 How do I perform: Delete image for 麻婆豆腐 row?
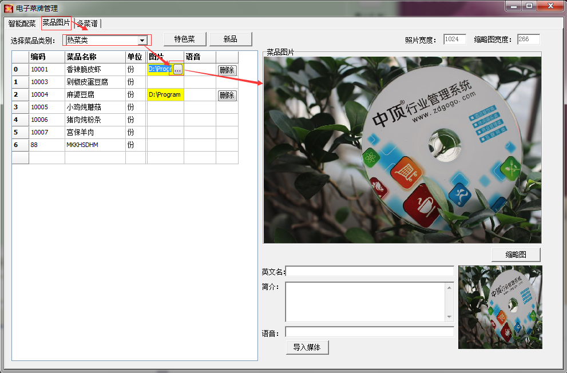coord(227,96)
